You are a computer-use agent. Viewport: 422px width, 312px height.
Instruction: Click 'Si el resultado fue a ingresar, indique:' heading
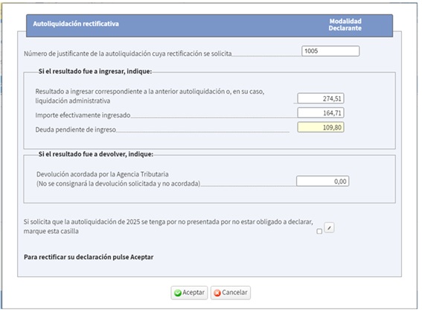(95, 71)
